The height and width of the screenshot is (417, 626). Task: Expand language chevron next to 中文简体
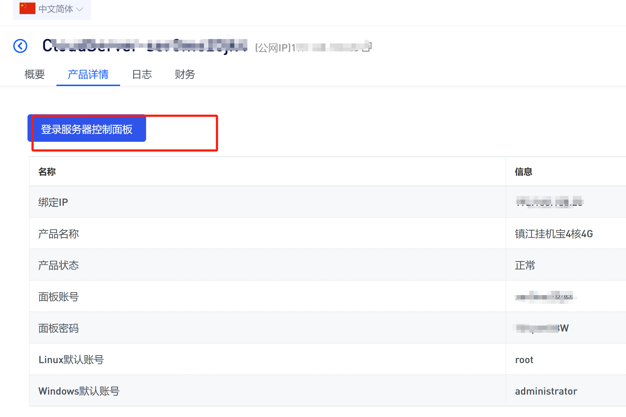[80, 9]
